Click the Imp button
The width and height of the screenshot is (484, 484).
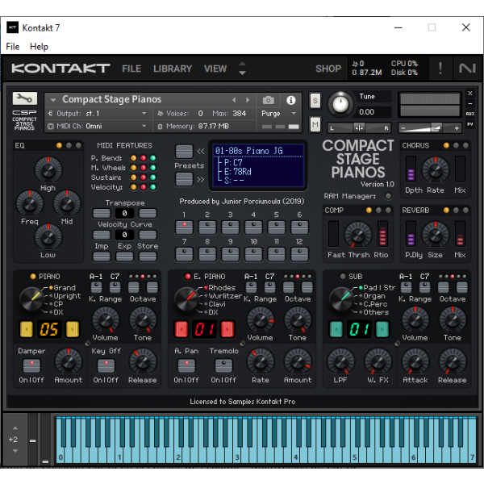102,257
